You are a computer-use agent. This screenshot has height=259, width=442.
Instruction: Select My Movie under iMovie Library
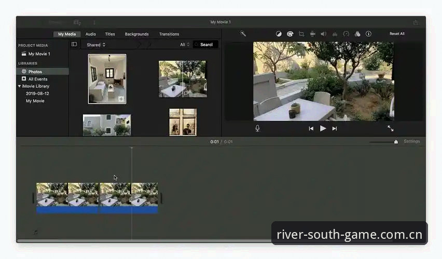tap(35, 101)
